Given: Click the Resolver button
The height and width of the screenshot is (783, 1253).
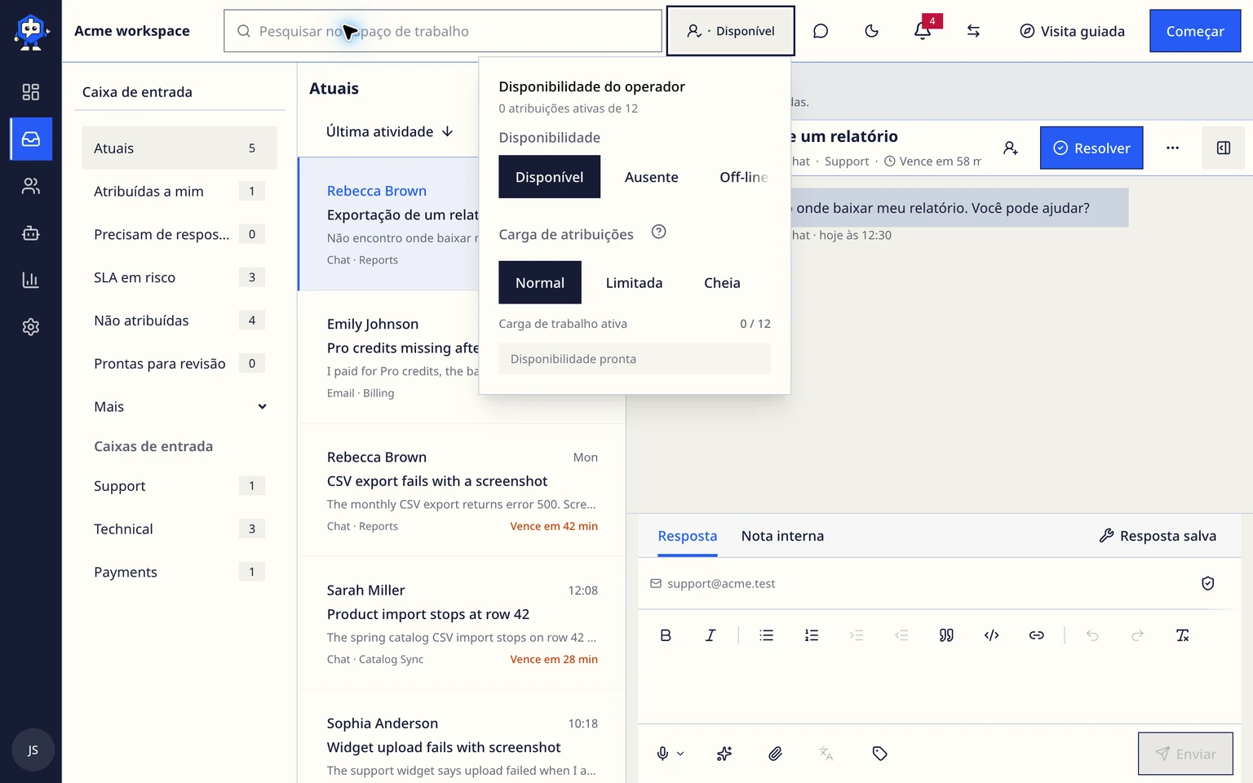Looking at the screenshot, I should click(1091, 148).
